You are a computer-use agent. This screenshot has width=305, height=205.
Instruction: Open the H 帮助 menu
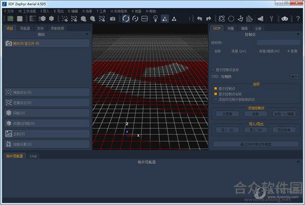click(x=151, y=11)
